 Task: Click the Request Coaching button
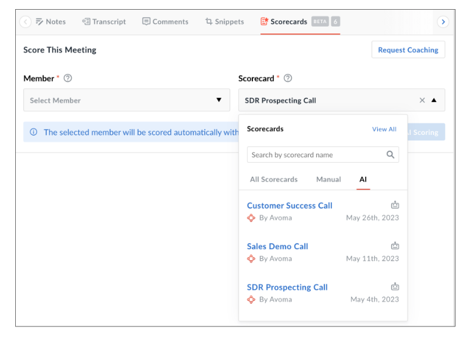point(408,50)
